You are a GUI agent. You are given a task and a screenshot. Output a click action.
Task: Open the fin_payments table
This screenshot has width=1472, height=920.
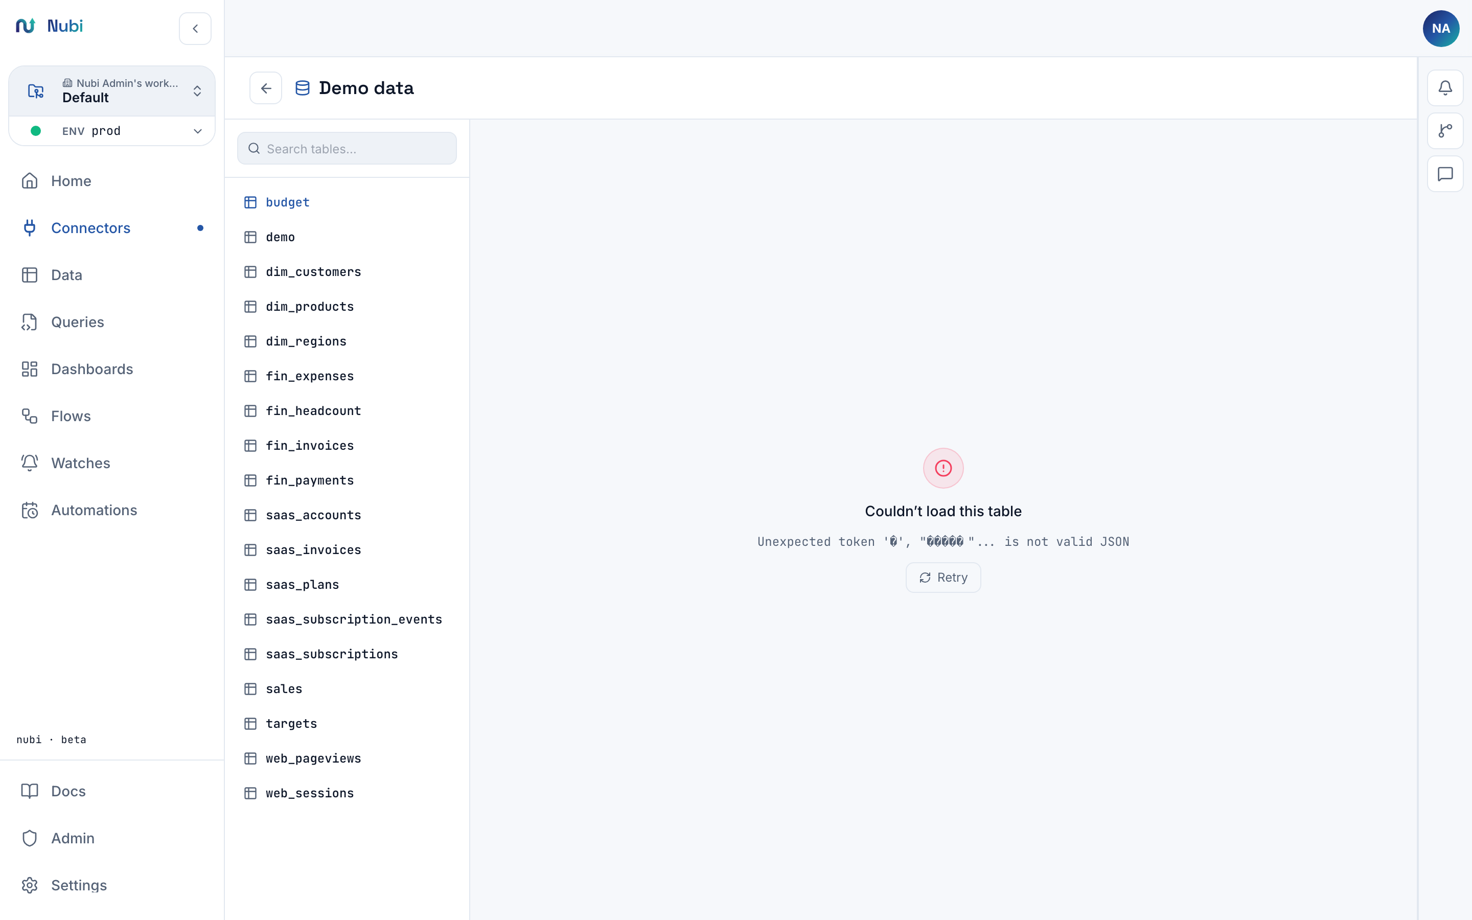click(x=347, y=480)
